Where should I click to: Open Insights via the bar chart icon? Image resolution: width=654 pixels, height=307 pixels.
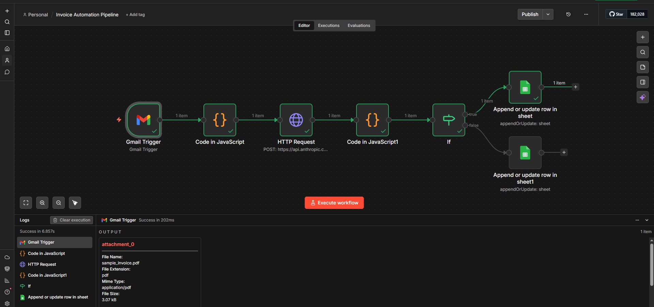[x=7, y=280]
